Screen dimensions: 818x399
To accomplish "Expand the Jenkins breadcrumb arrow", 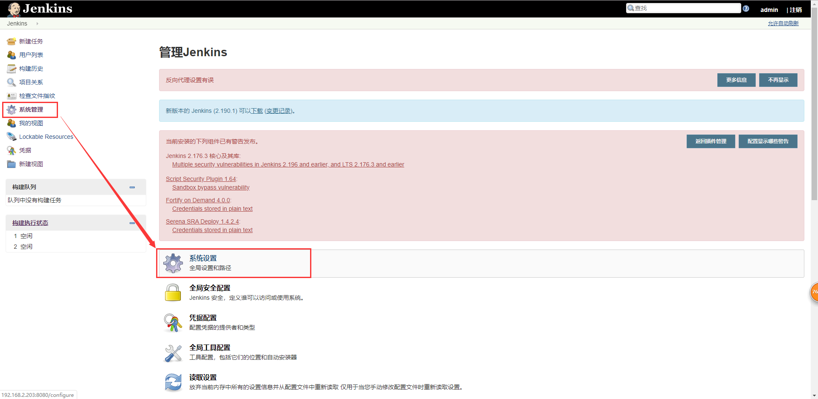I will click(x=38, y=23).
